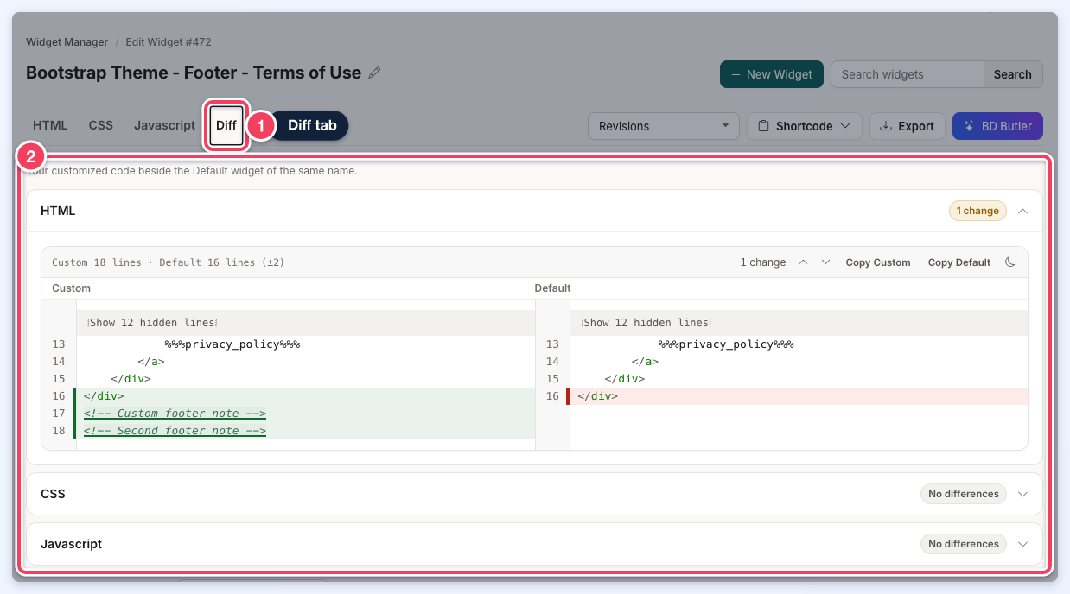
Task: Click the 'Custom footer note' comment line
Action: 175,414
